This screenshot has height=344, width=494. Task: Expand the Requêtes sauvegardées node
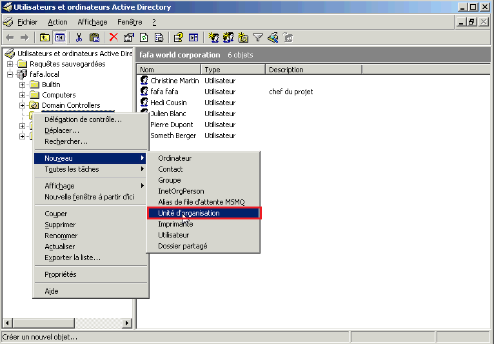point(10,64)
